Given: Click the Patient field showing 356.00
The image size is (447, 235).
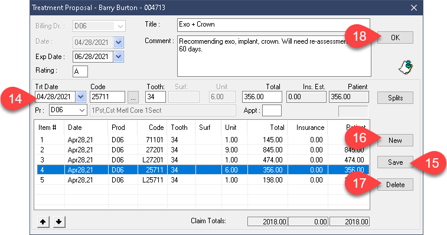Looking at the screenshot, I should pos(348,97).
